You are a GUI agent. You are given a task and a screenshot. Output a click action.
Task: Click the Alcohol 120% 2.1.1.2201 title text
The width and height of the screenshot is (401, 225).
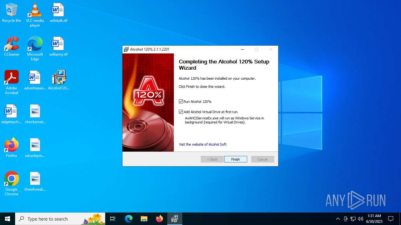click(150, 49)
